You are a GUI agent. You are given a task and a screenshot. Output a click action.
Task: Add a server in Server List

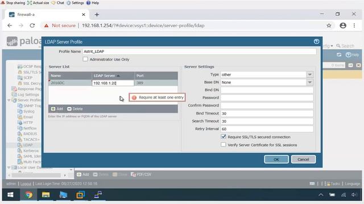point(57,109)
